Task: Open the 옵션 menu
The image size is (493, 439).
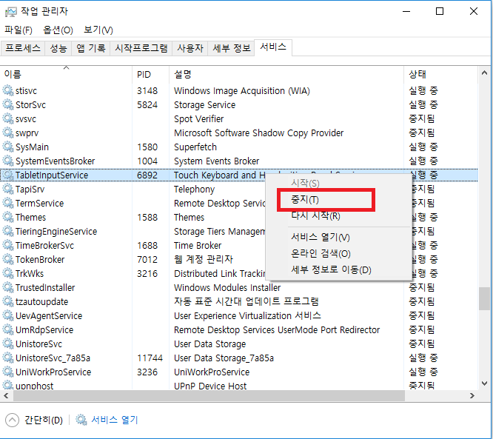Action: [x=58, y=30]
